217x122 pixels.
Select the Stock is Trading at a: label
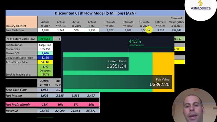(x=21, y=70)
